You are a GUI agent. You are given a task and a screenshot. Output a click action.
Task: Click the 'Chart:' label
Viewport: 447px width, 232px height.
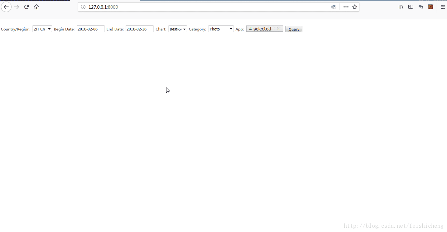click(161, 29)
